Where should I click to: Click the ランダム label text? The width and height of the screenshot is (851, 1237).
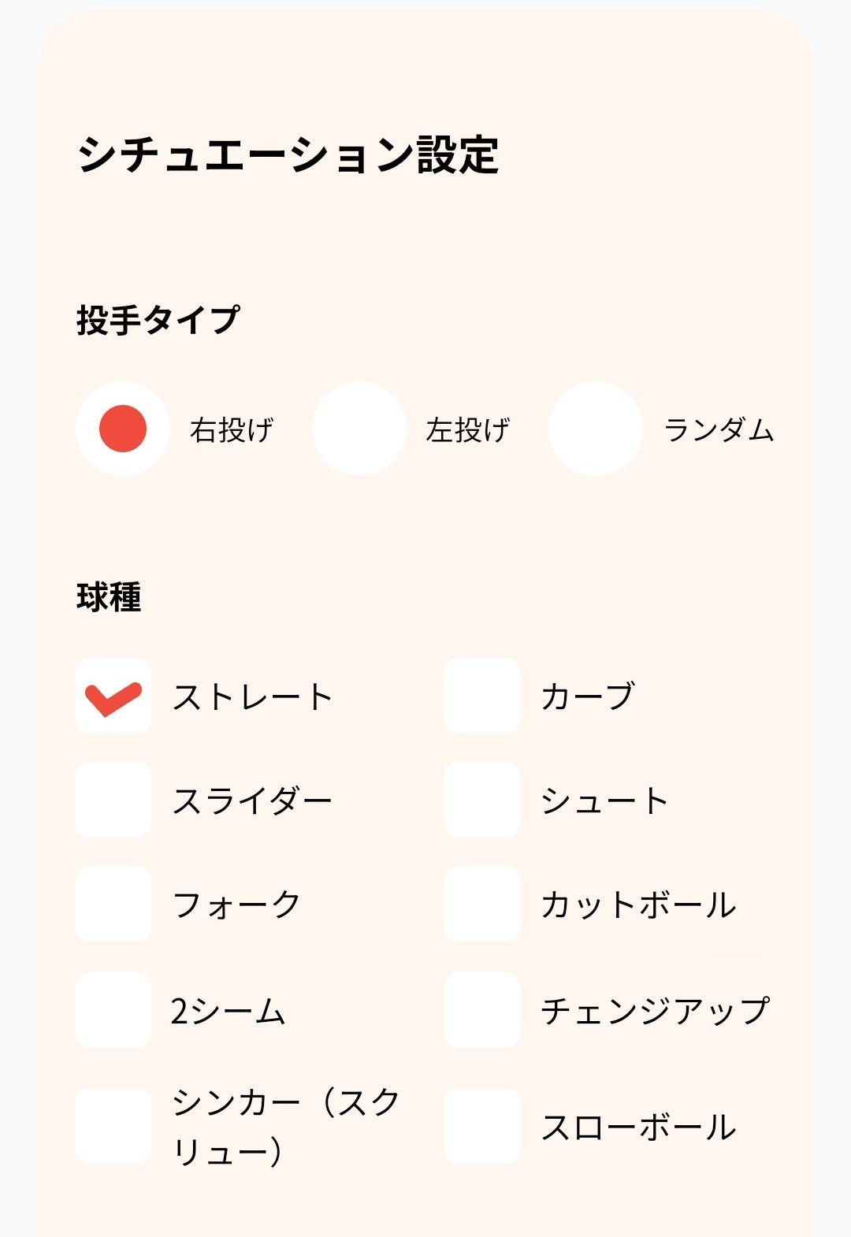point(719,430)
